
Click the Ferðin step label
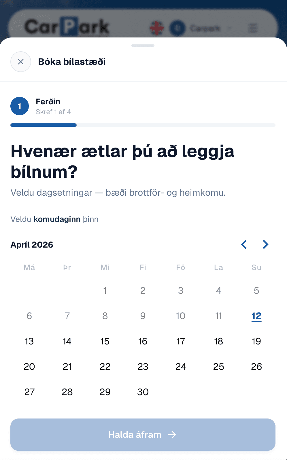pyautogui.click(x=48, y=101)
